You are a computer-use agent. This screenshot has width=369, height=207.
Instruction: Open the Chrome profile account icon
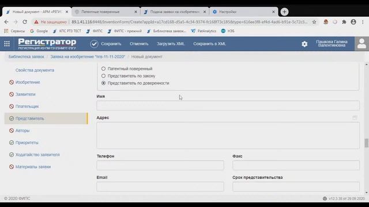coord(353,22)
